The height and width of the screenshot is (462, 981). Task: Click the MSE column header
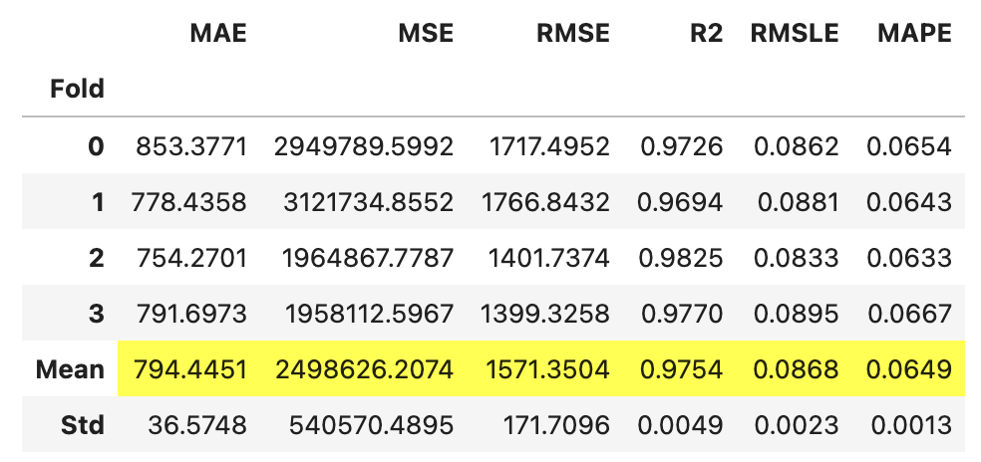426,33
